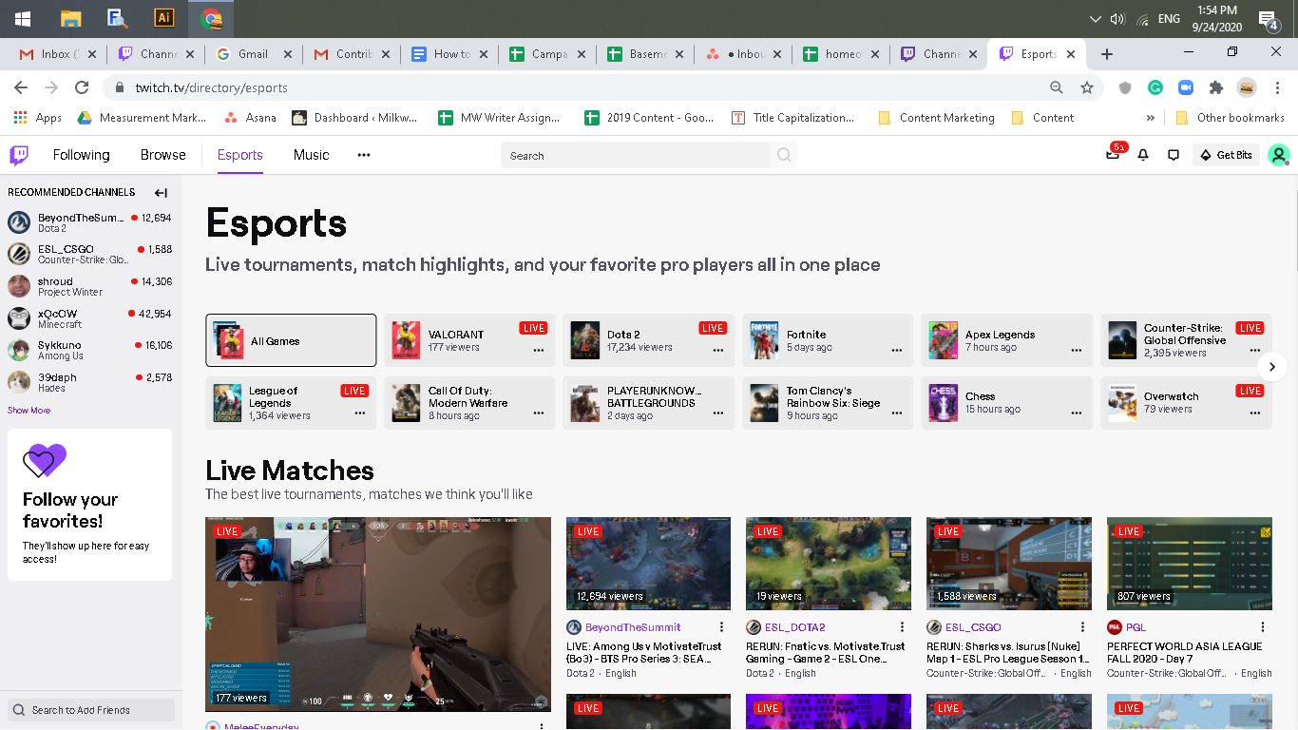The height and width of the screenshot is (730, 1298).
Task: Open Windows notification center icon
Action: tap(1268, 19)
